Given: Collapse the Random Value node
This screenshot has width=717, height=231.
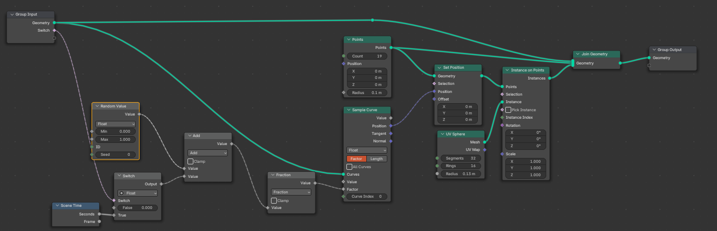Looking at the screenshot, I should pos(97,106).
